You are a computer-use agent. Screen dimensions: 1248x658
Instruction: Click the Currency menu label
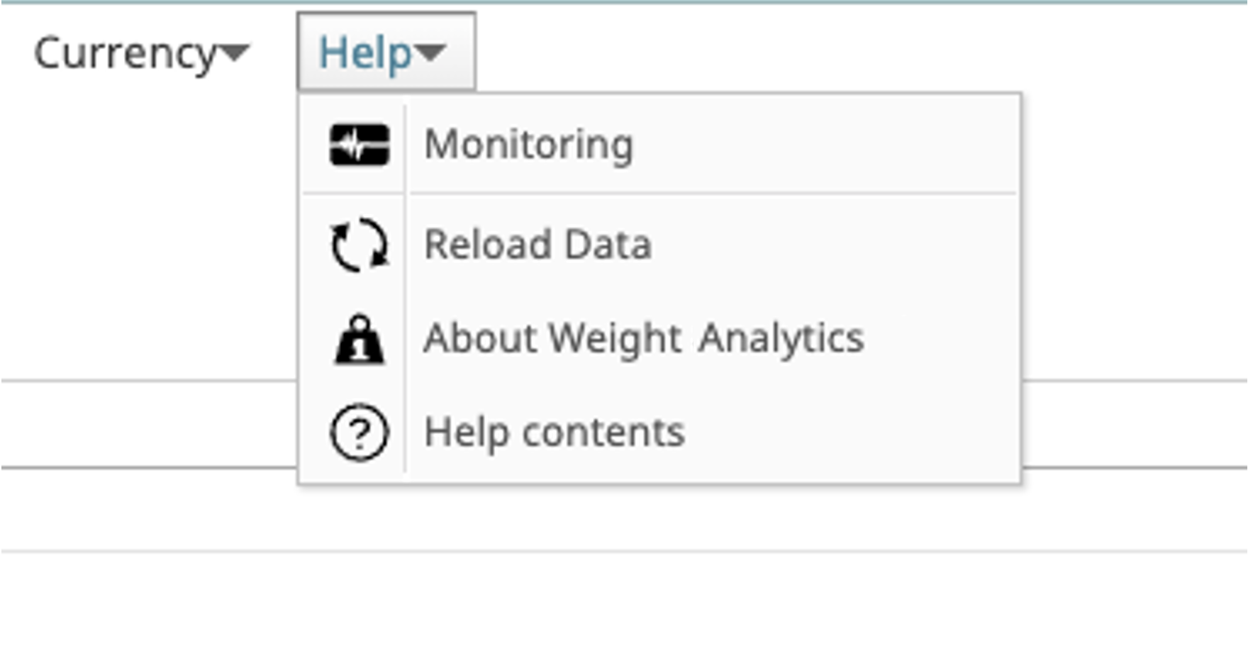(125, 54)
